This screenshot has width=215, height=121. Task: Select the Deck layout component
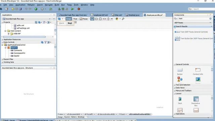click(x=180, y=100)
